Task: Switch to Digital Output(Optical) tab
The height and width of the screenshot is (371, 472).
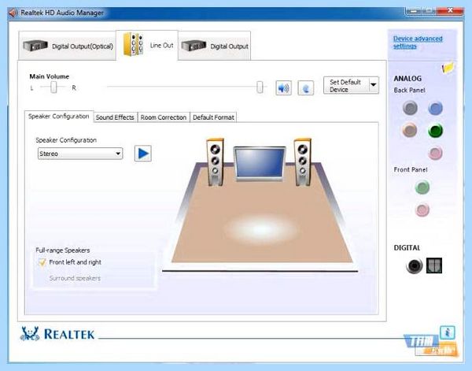Action: (x=67, y=46)
